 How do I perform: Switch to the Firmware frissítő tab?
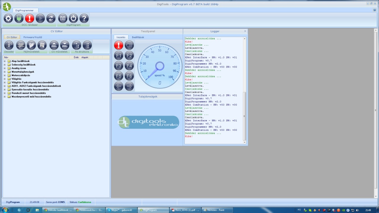(x=33, y=37)
